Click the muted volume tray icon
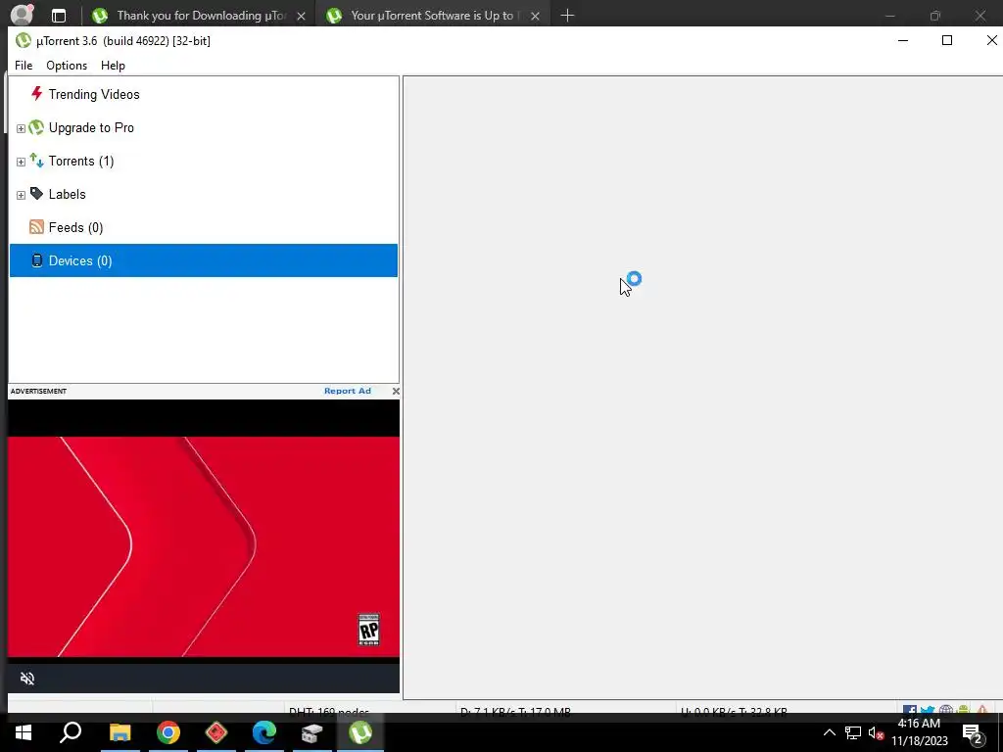The height and width of the screenshot is (752, 1003). (876, 732)
